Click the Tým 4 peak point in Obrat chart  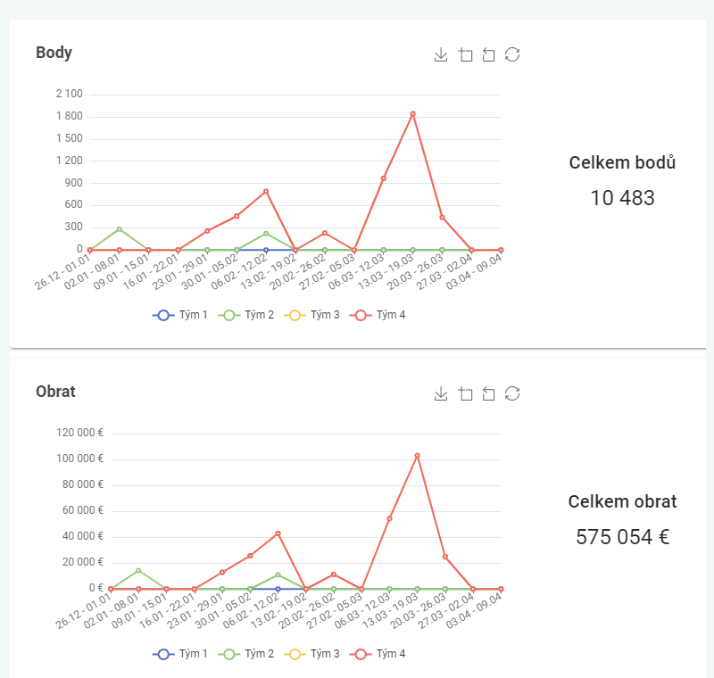(x=417, y=456)
